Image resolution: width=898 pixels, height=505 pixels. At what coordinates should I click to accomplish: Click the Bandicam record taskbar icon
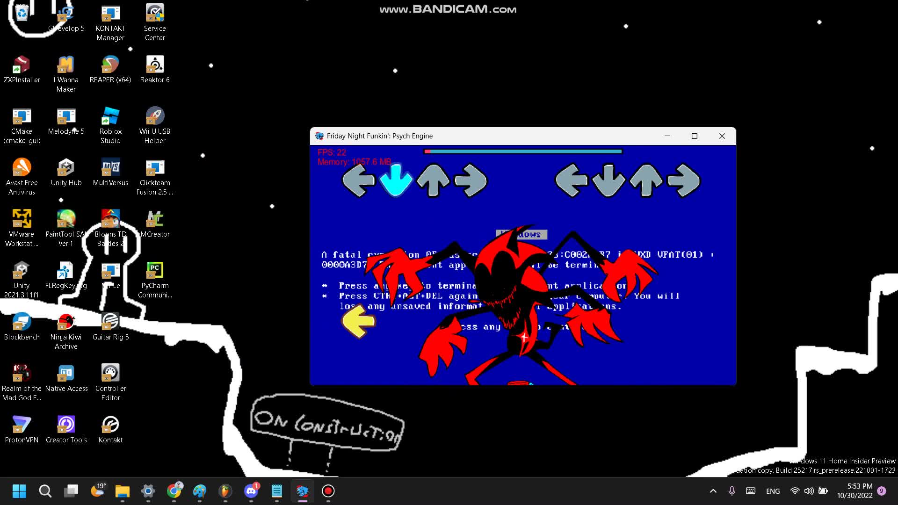coord(328,491)
